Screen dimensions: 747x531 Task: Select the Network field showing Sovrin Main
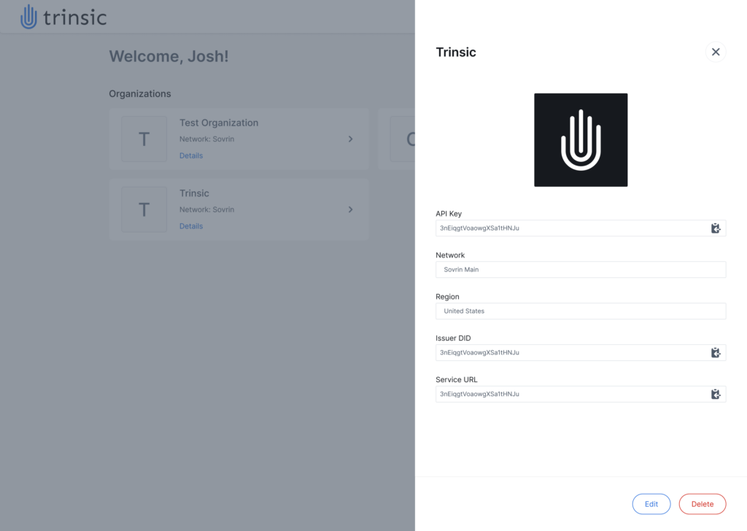pyautogui.click(x=580, y=270)
